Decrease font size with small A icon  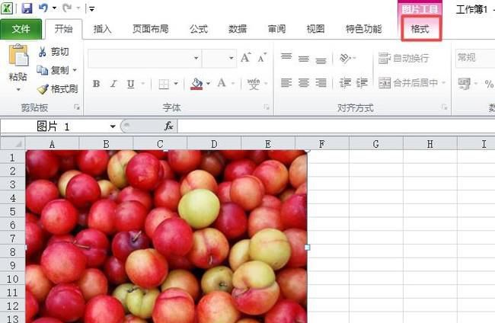[x=262, y=57]
